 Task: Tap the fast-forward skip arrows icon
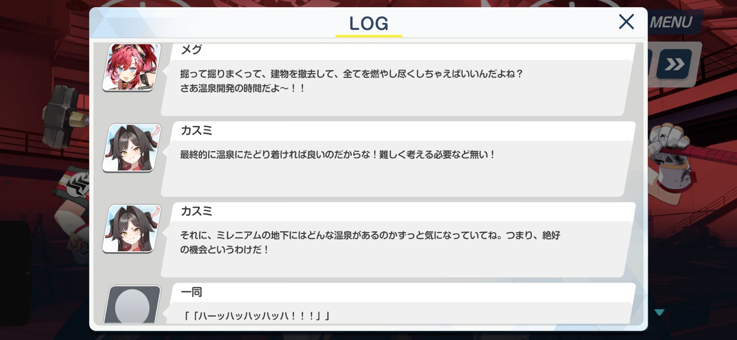coord(674,64)
